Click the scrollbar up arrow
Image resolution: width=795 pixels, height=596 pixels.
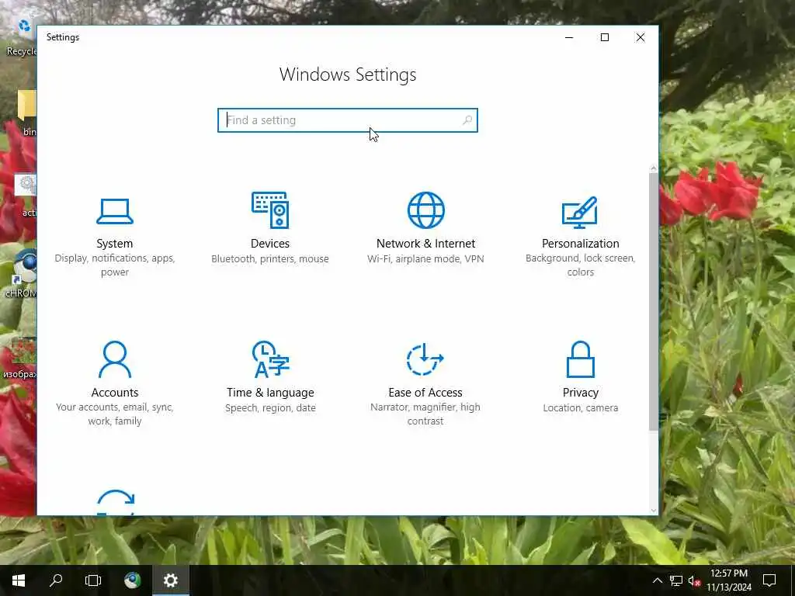coord(653,168)
